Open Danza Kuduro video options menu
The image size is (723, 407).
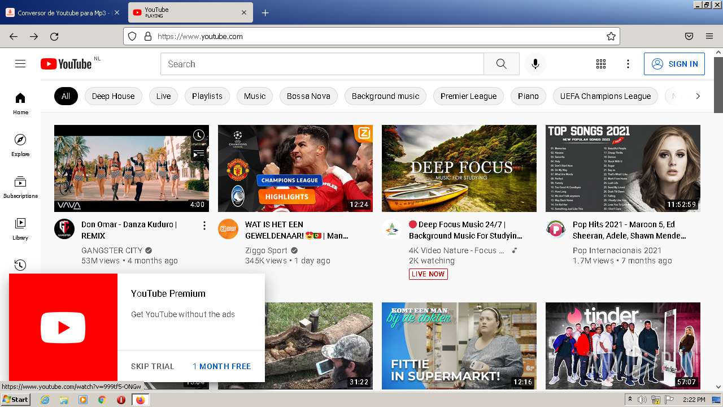pos(204,226)
